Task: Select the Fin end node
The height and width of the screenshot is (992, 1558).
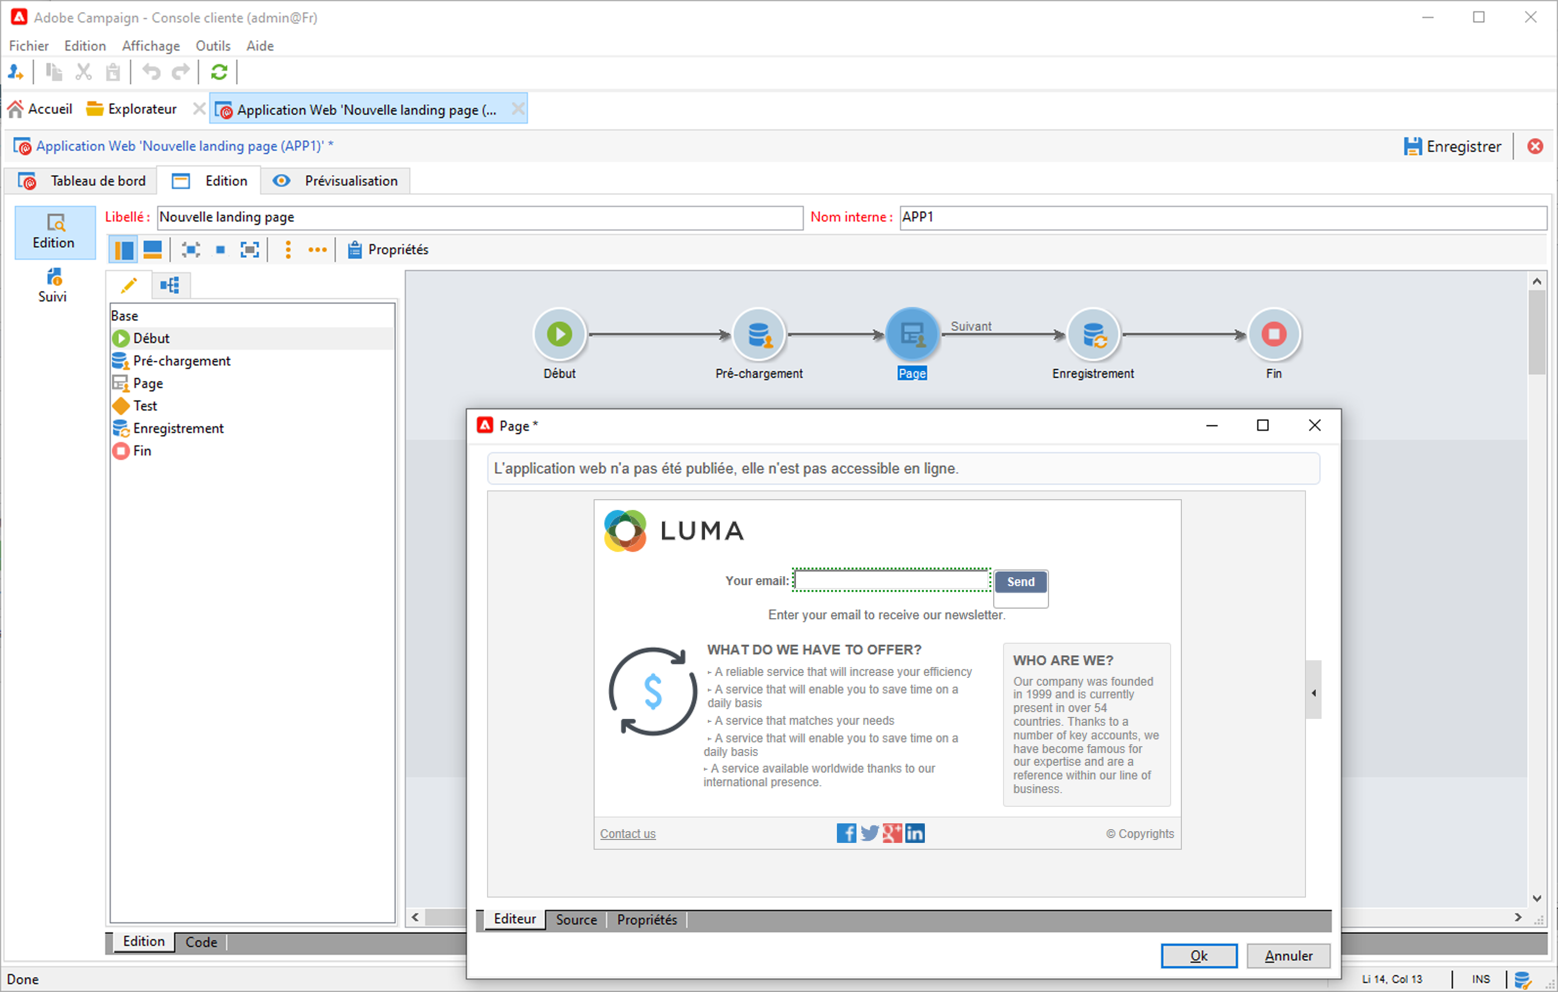Action: point(1273,334)
